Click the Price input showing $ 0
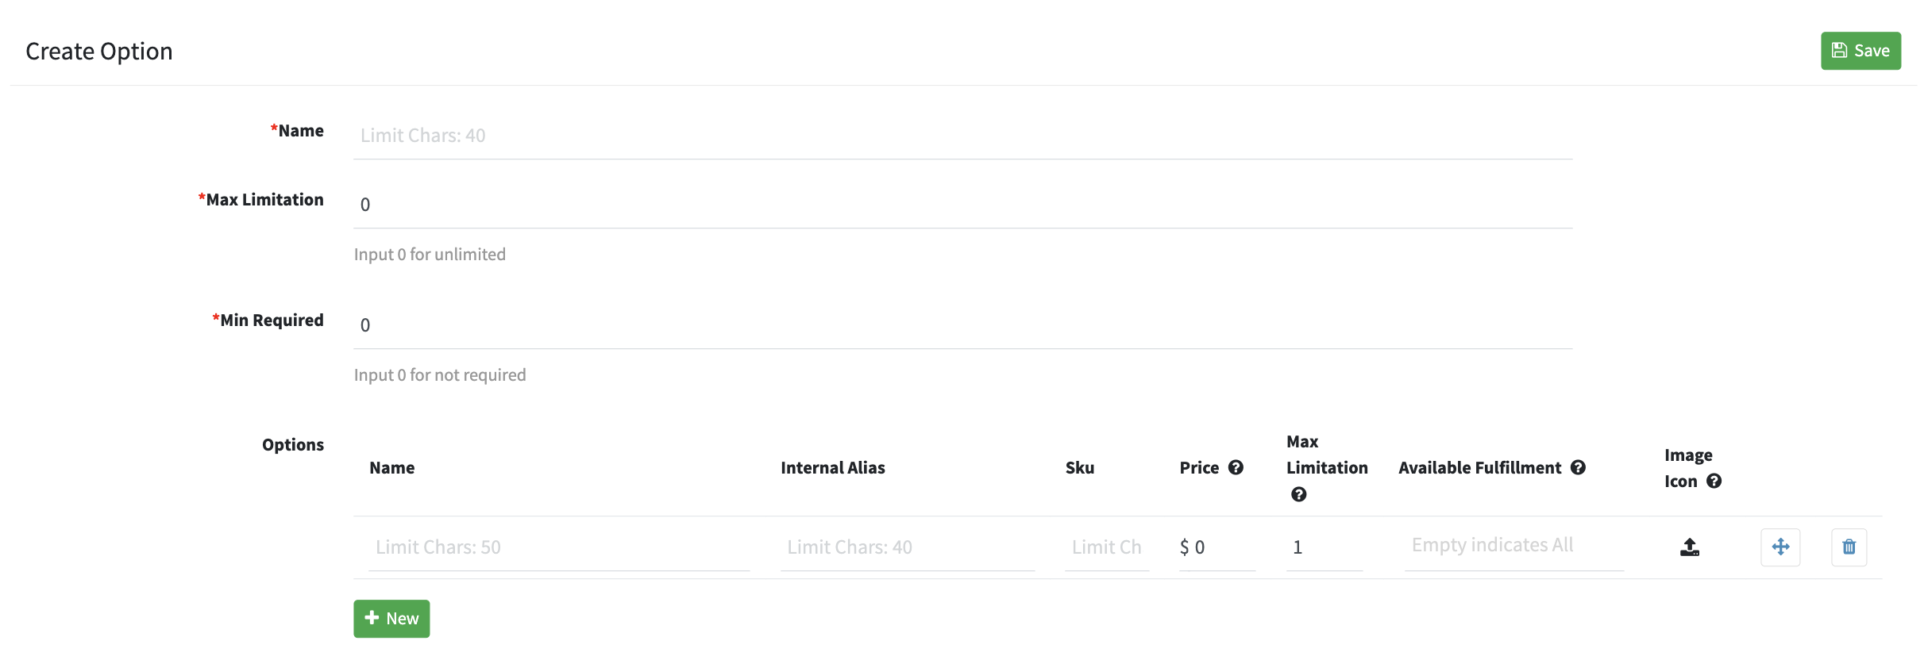 pos(1217,547)
